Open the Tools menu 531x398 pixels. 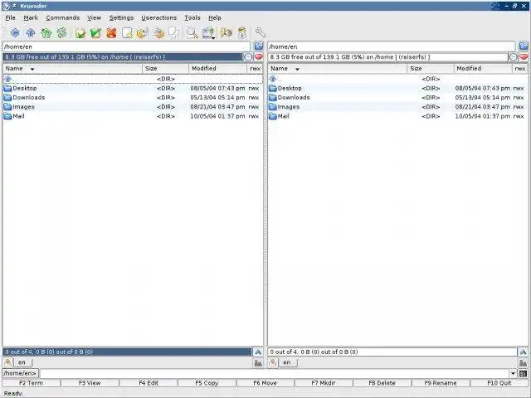(x=192, y=18)
